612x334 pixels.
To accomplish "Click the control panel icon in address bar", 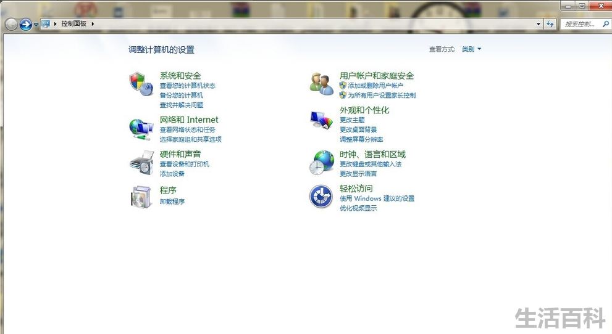I will coord(46,24).
